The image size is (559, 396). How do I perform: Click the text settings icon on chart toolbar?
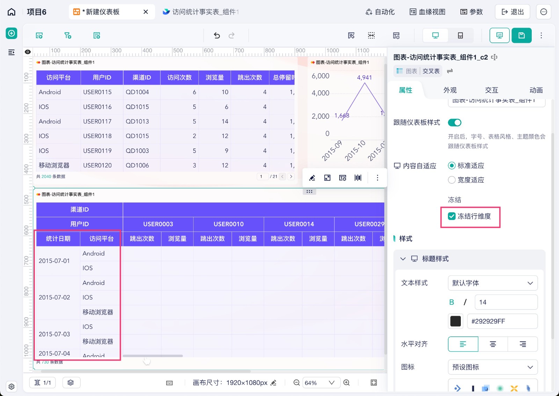coord(343,178)
